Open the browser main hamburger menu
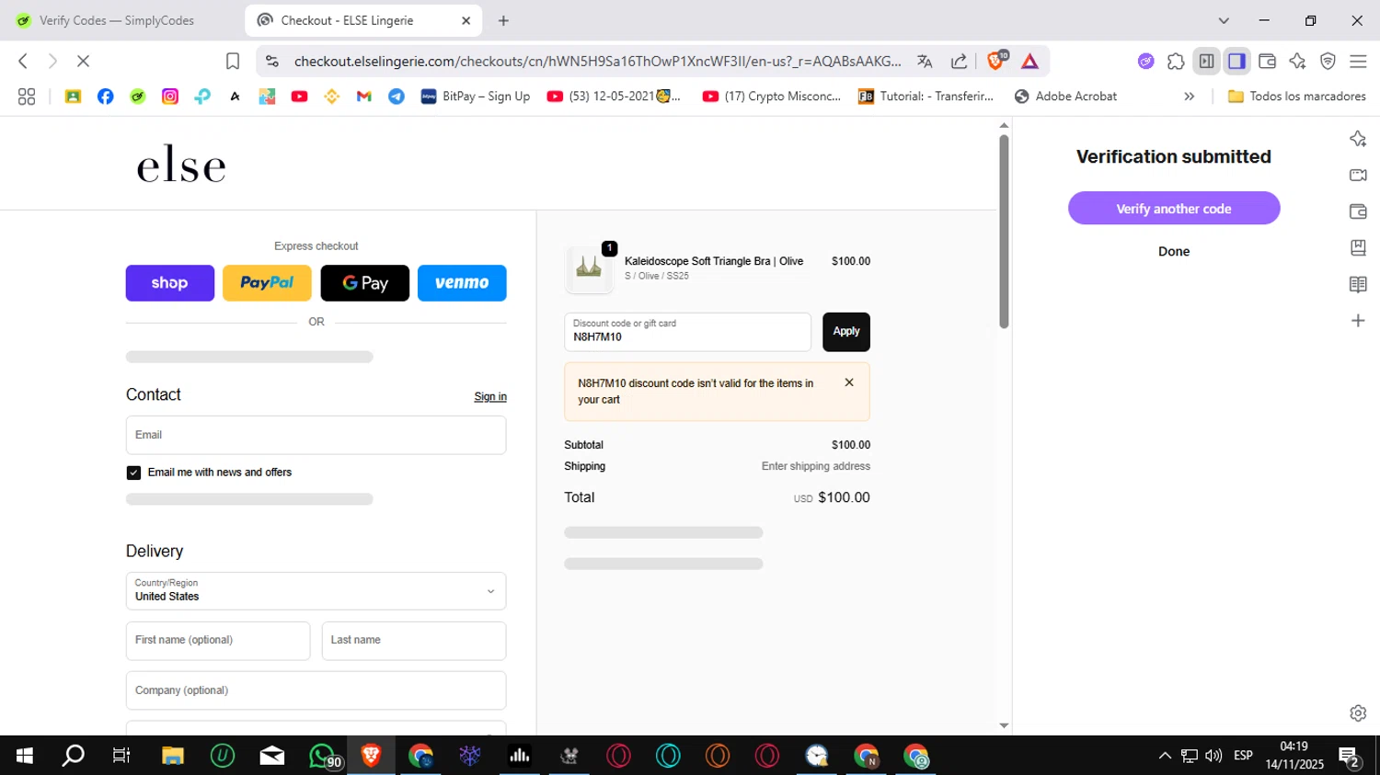This screenshot has height=775, width=1380. click(1358, 62)
